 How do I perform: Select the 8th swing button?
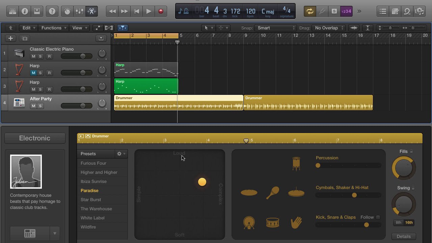399,222
